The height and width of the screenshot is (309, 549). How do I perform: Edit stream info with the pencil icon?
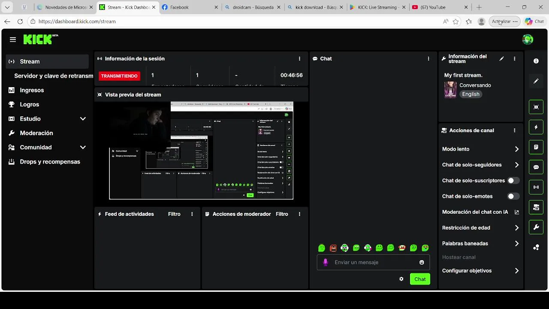501,59
